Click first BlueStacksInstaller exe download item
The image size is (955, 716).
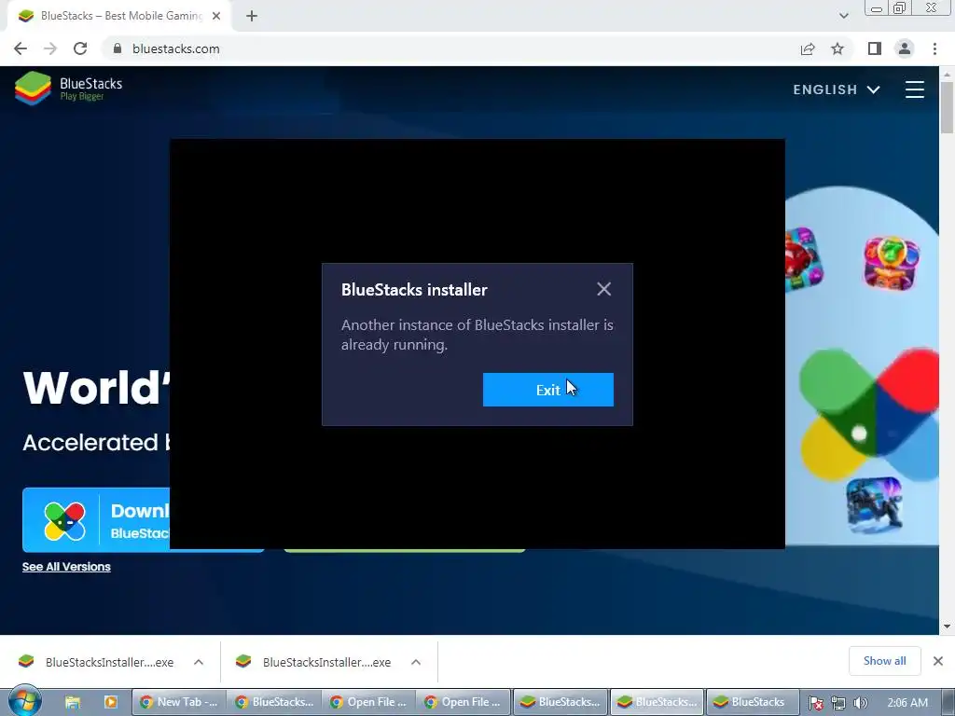(x=97, y=662)
